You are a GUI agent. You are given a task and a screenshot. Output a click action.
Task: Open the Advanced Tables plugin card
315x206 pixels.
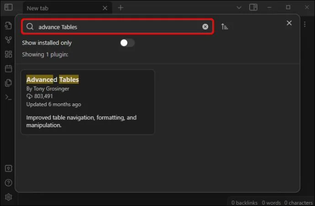[88, 102]
